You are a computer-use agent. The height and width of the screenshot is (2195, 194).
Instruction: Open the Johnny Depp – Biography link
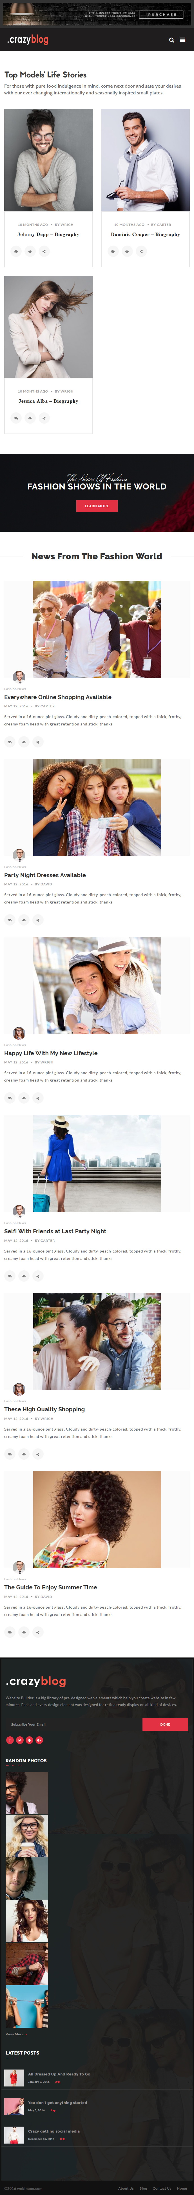48,234
